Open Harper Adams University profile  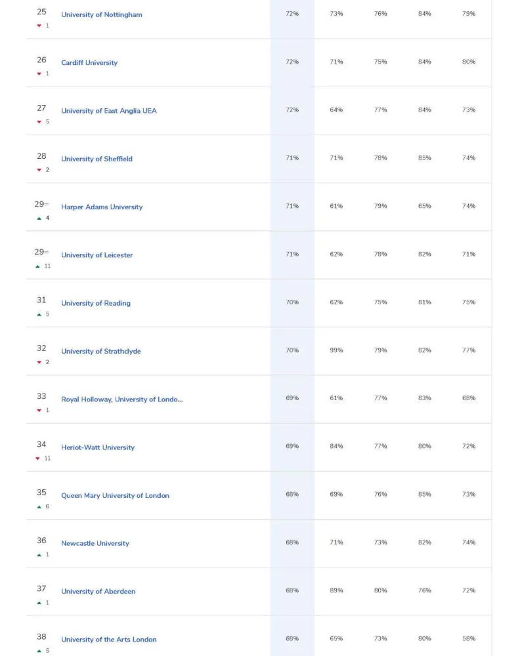(x=102, y=207)
